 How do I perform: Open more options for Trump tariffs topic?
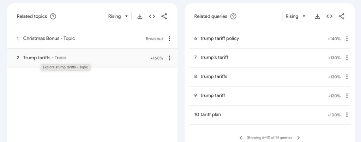pyautogui.click(x=170, y=58)
